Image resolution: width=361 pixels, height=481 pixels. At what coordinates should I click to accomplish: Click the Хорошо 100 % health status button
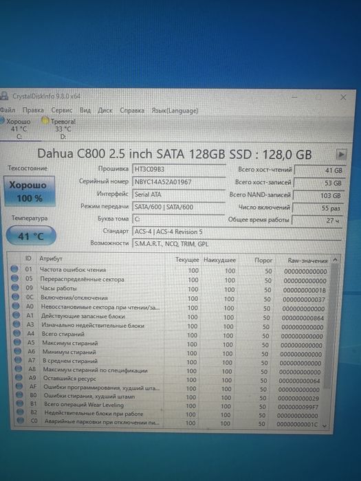[30, 192]
